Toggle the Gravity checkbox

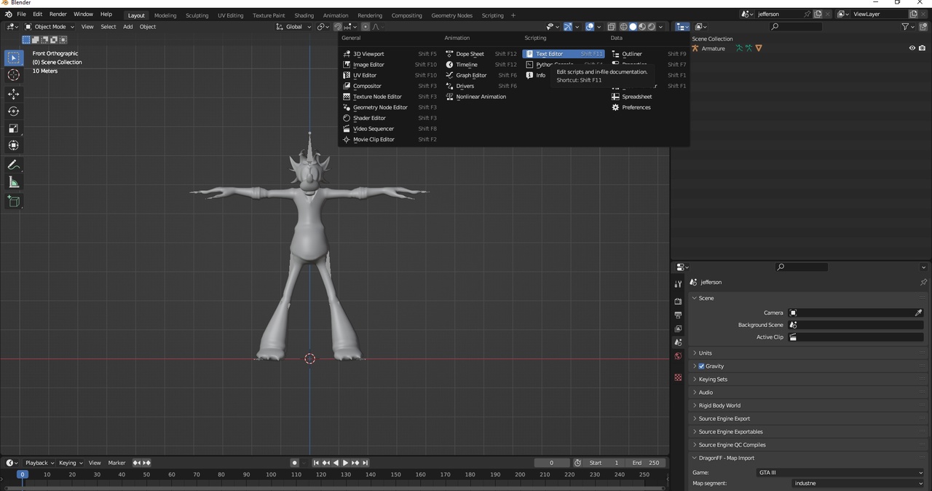click(701, 366)
